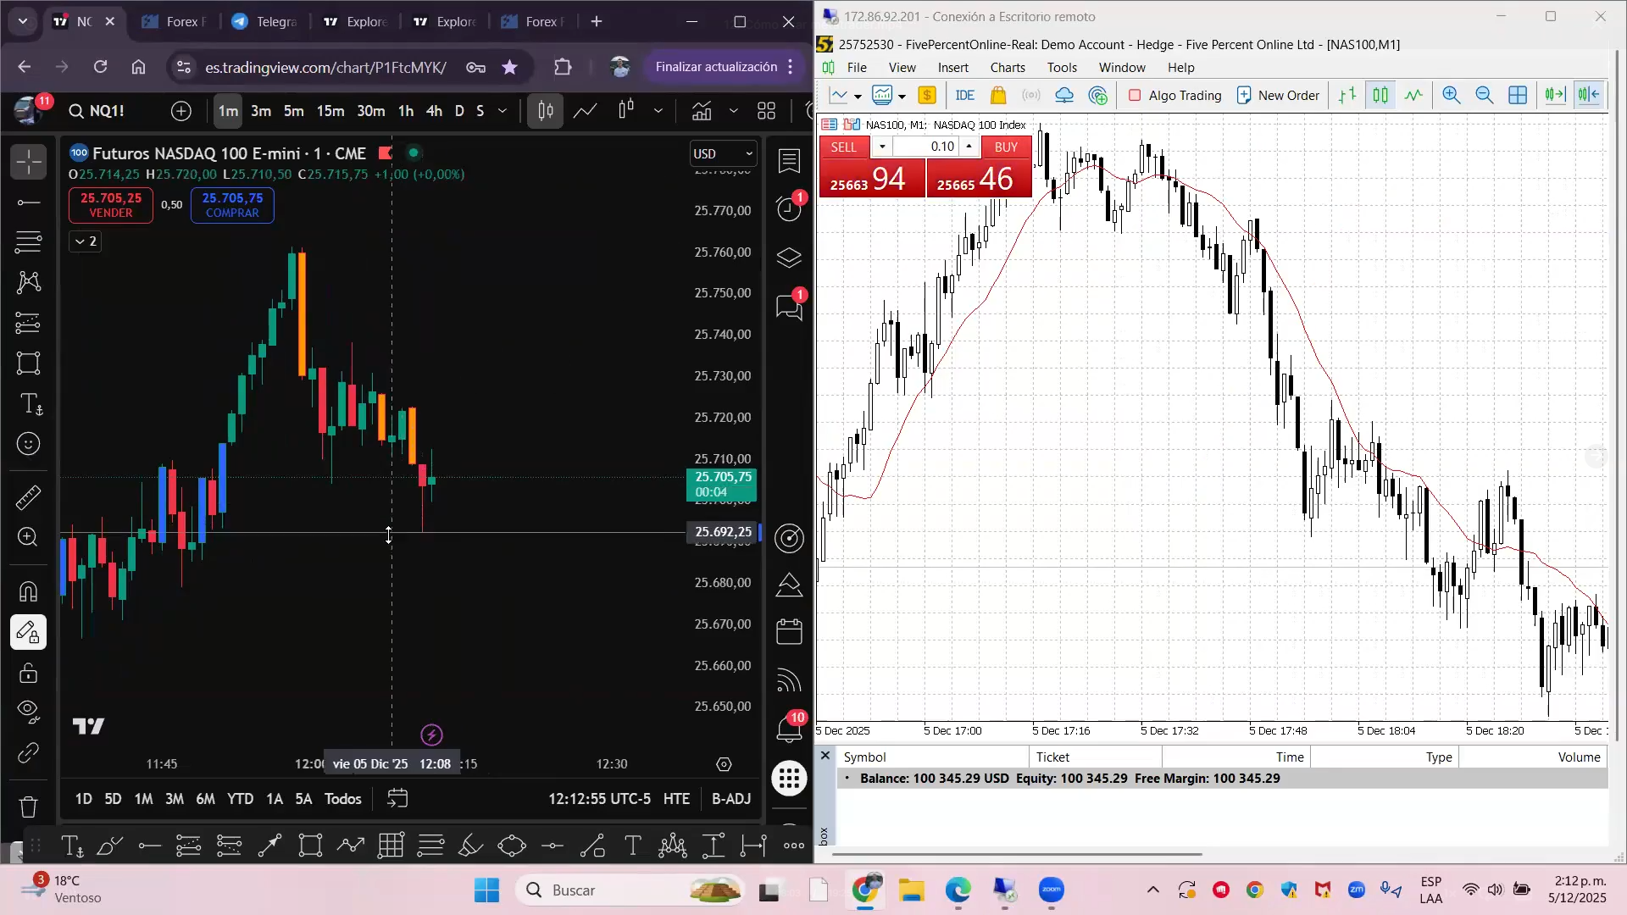The width and height of the screenshot is (1627, 915).
Task: Open the Charts menu in MetaTrader
Action: pyautogui.click(x=1007, y=68)
